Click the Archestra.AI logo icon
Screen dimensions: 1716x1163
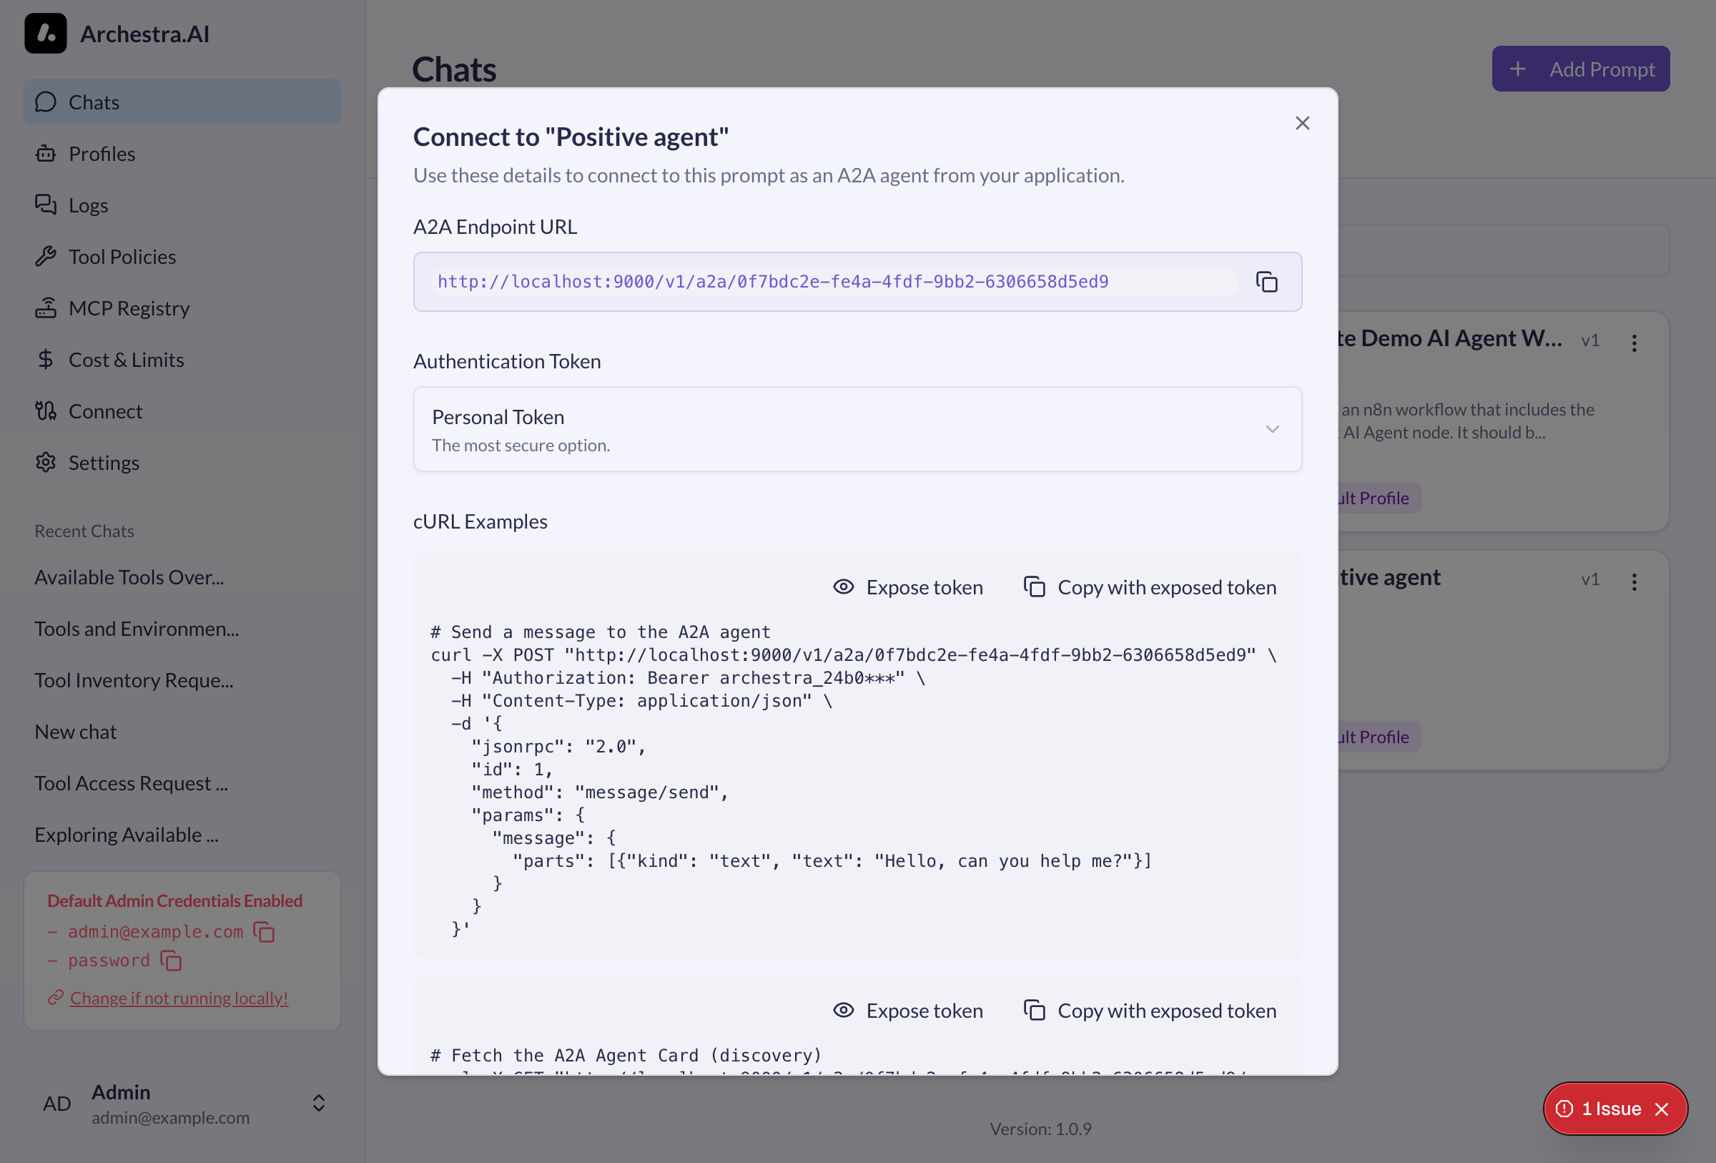[x=45, y=33]
